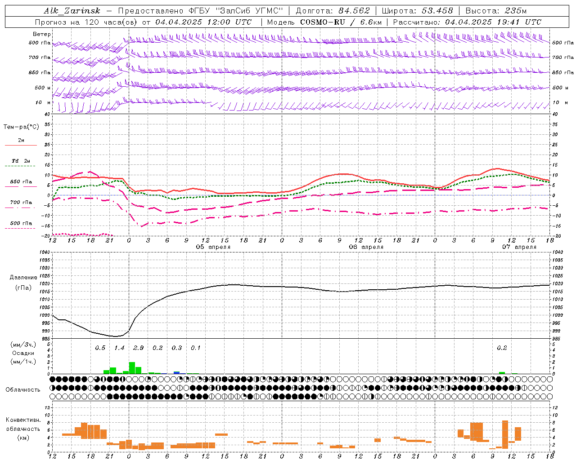Click the 06 апреля date label

click(x=366, y=247)
